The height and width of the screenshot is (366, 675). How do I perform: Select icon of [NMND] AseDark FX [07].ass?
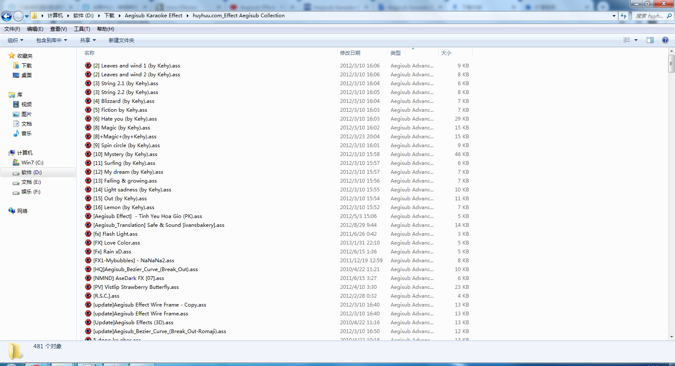[88, 278]
